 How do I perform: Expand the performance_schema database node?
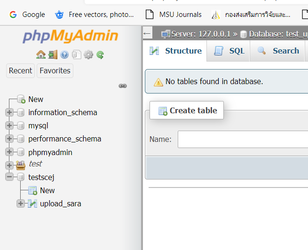coord(9,139)
